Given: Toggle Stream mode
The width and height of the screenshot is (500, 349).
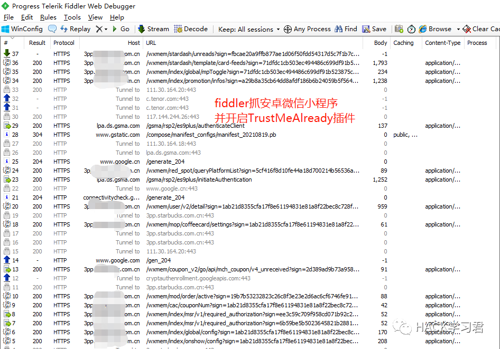Looking at the screenshot, I should [x=153, y=29].
